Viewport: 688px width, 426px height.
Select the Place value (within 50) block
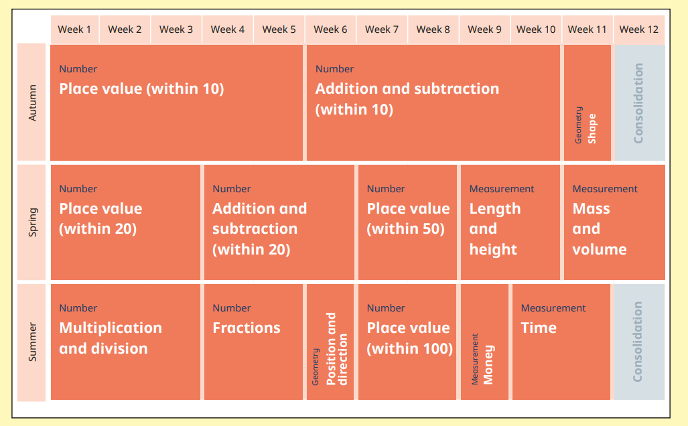(x=407, y=222)
